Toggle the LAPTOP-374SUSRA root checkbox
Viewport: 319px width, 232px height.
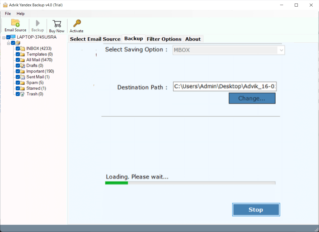pos(8,37)
